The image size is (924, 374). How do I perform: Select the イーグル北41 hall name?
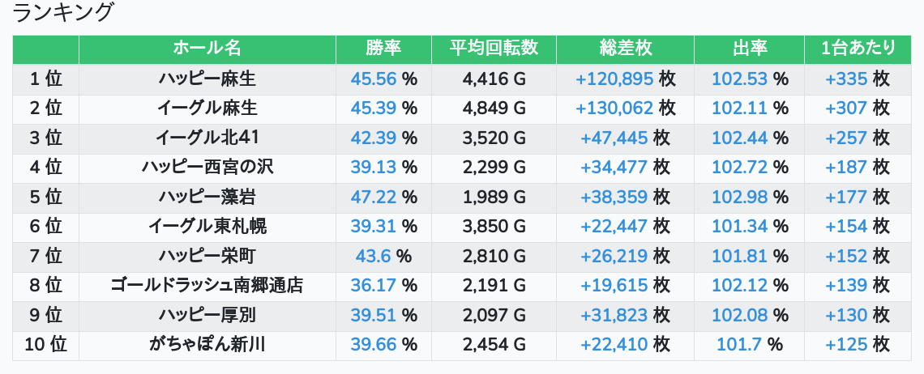[207, 138]
